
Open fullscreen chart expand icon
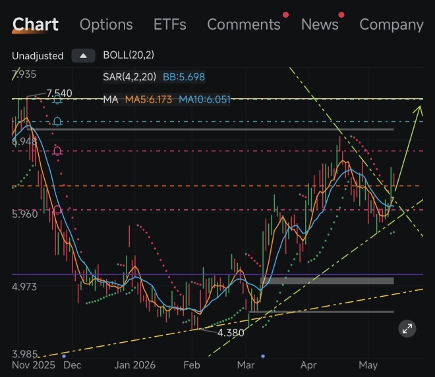[407, 329]
